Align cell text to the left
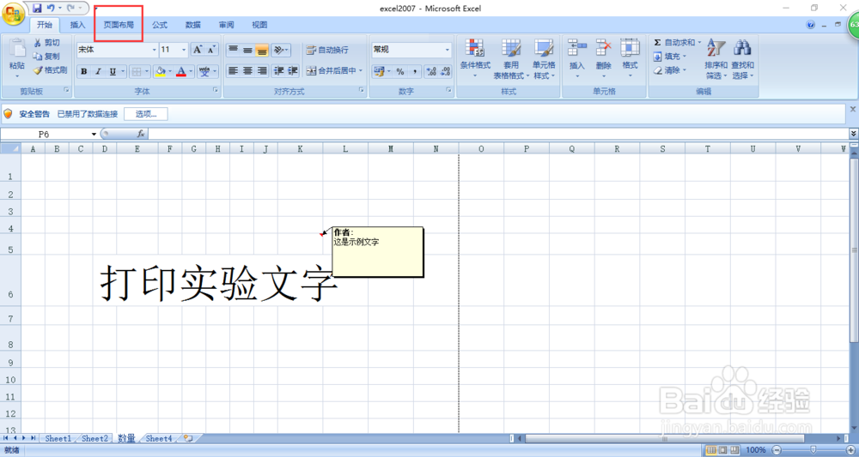Screen dimensions: 859x457 click(234, 70)
